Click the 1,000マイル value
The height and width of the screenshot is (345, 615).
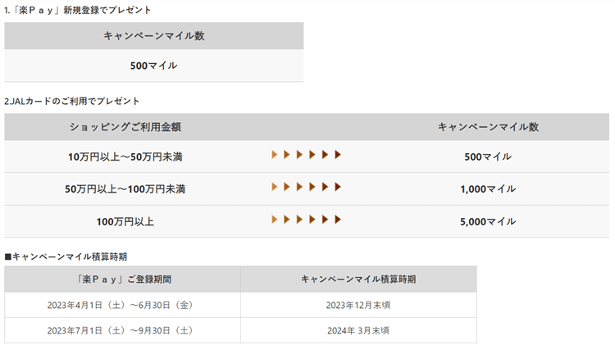[x=488, y=189]
